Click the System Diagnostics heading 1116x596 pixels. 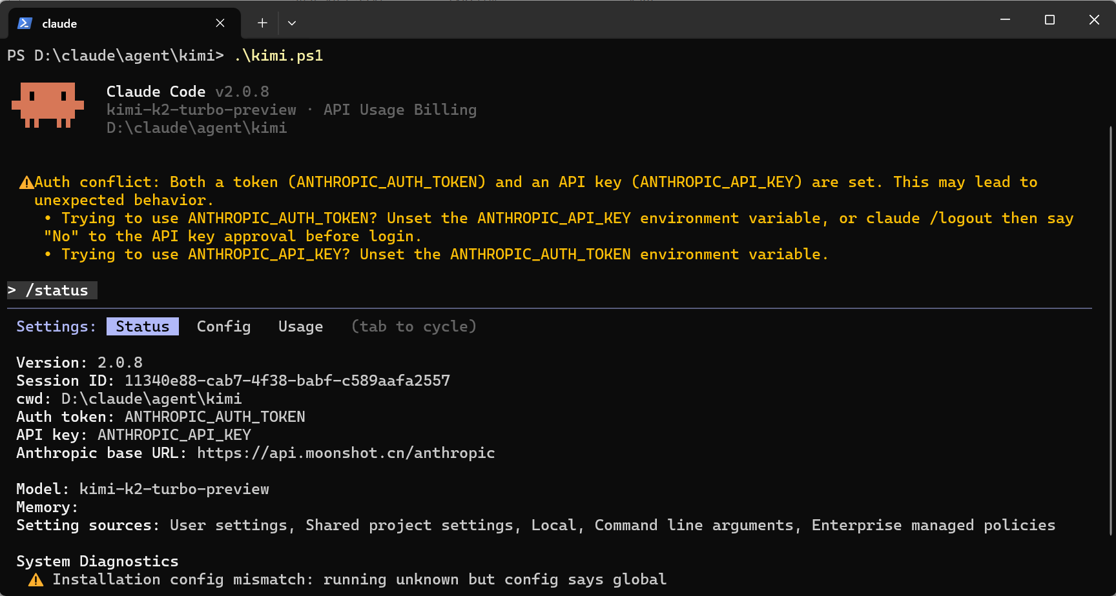pyautogui.click(x=98, y=561)
